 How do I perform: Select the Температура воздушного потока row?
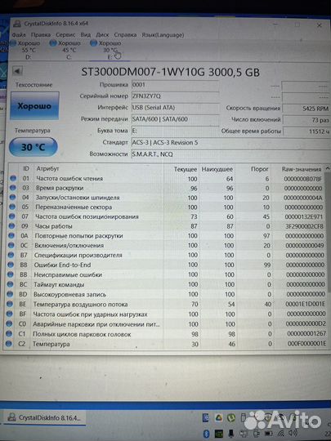[166, 304]
